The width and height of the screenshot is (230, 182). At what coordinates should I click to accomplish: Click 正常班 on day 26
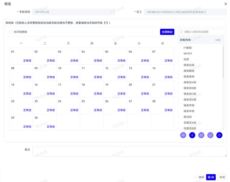[x=121, y=110]
